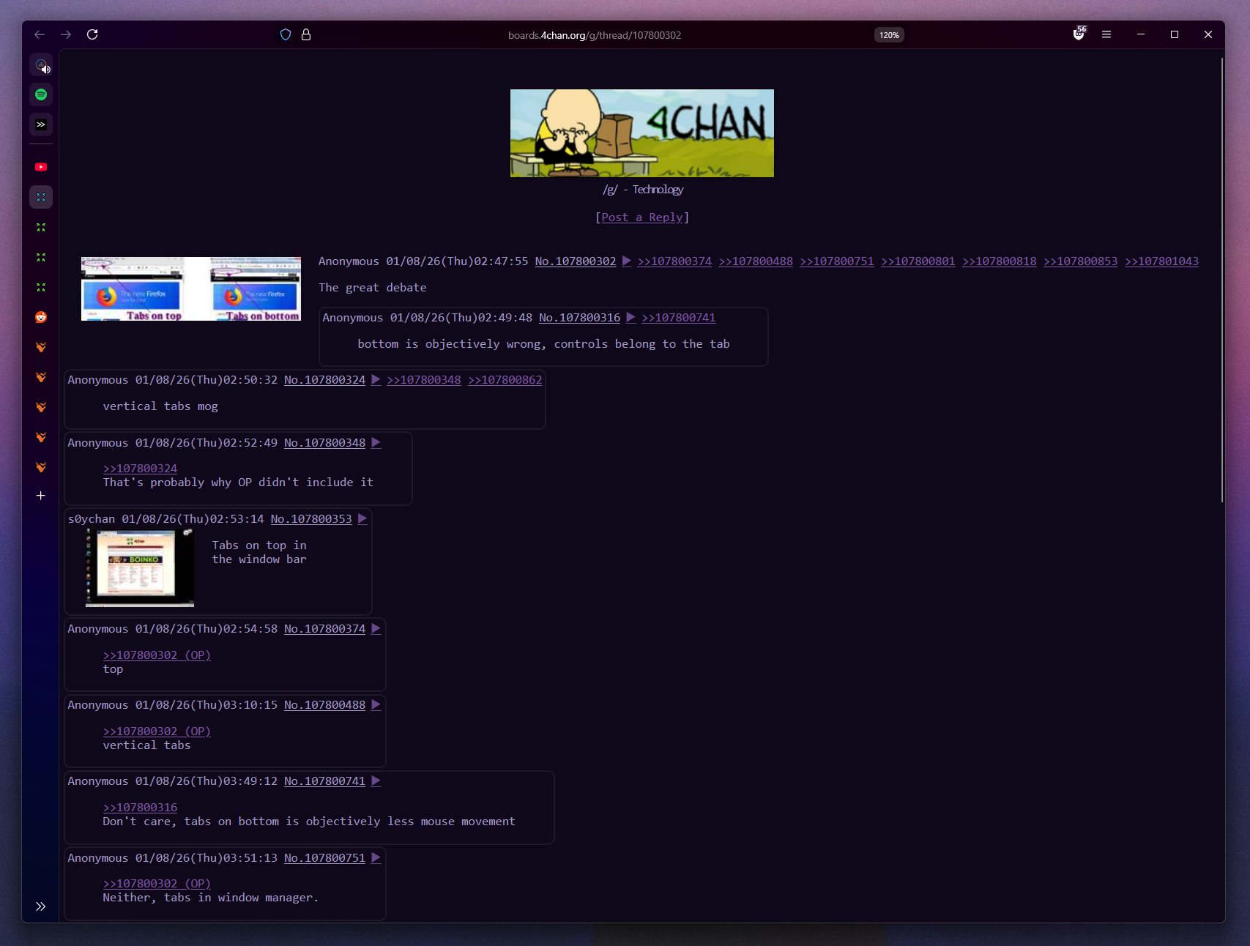Switch to the Reddit tab in sidebar
The image size is (1250, 946).
pyautogui.click(x=41, y=317)
